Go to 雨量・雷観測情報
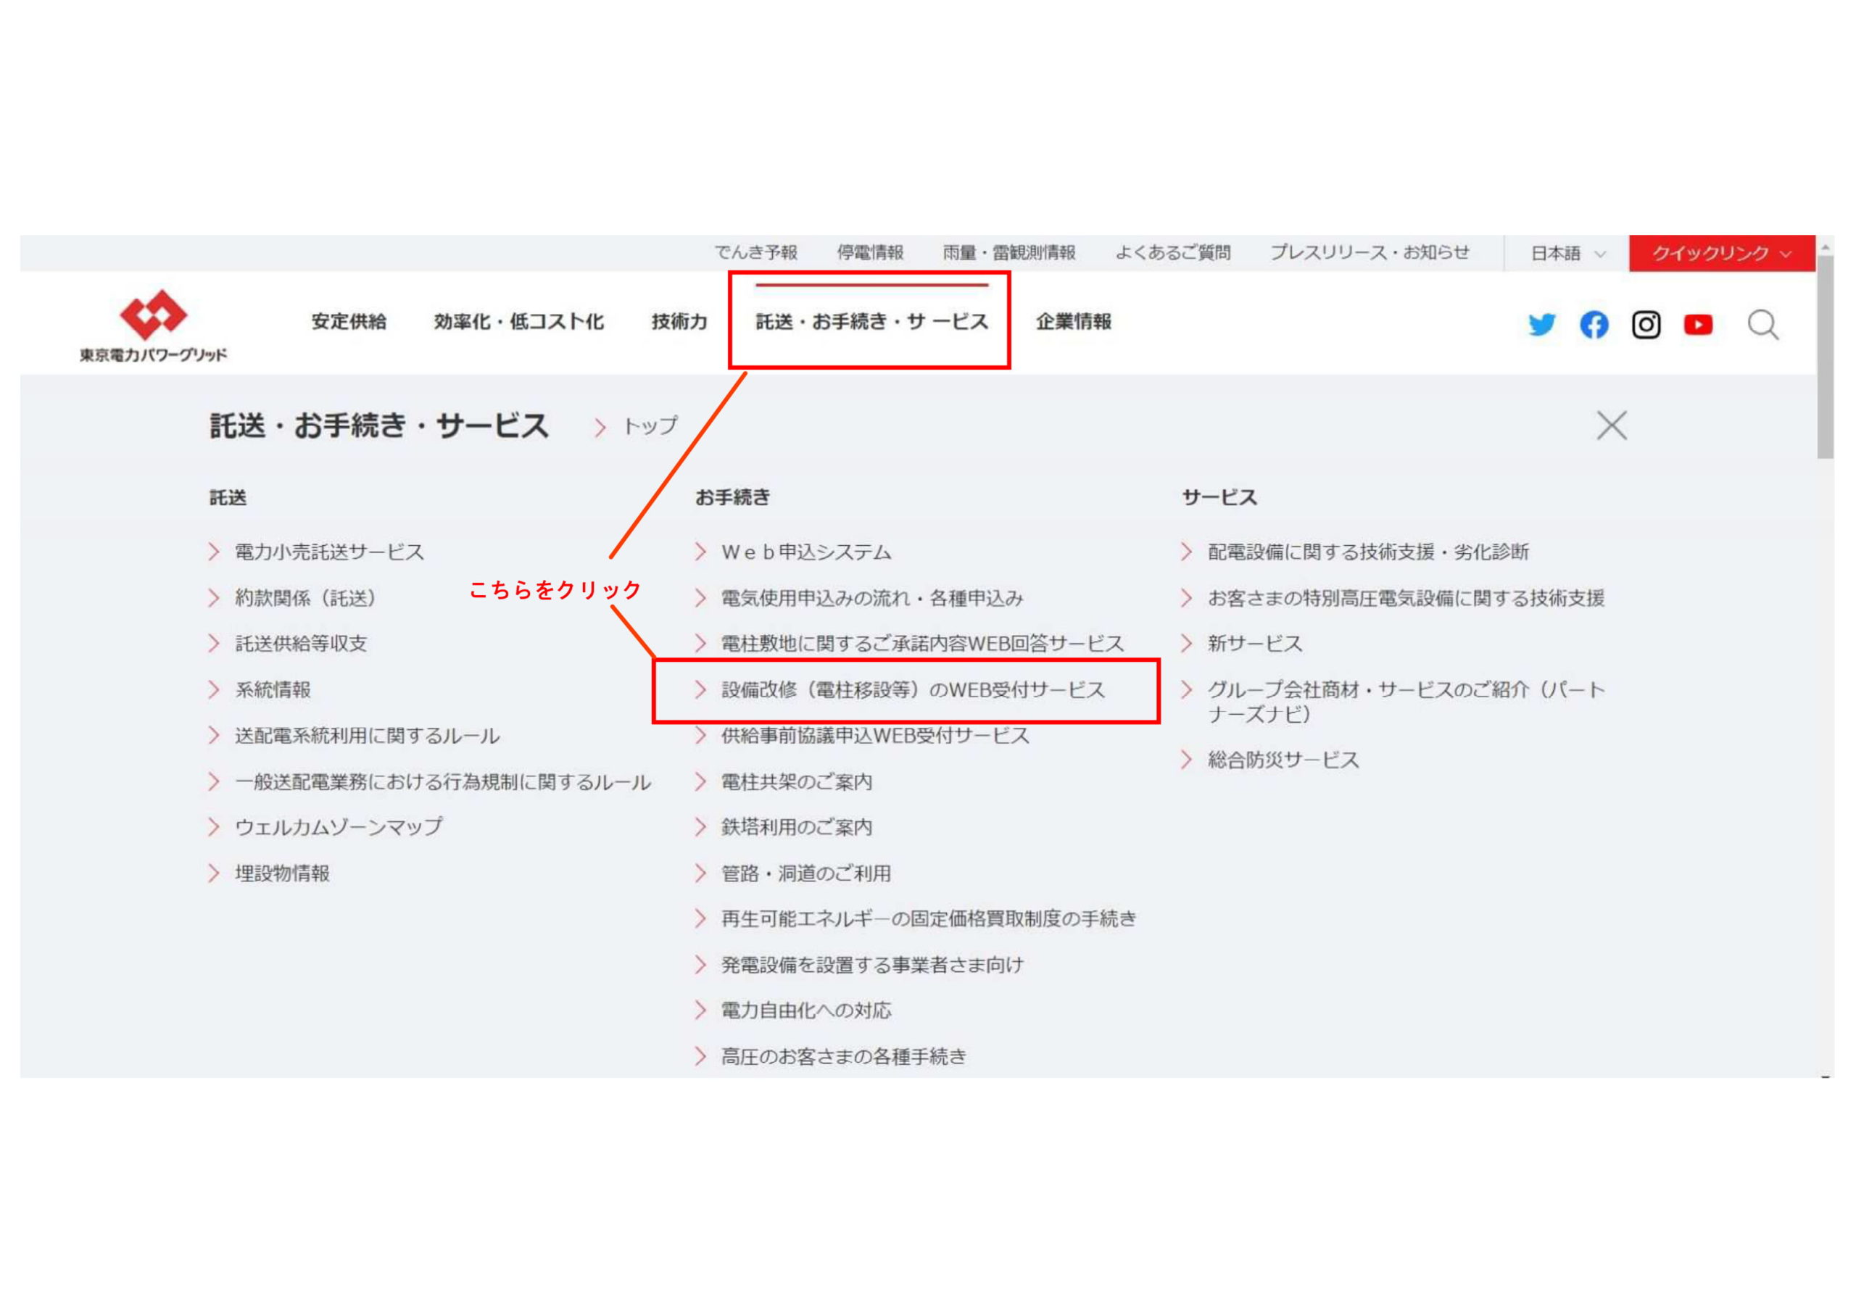The height and width of the screenshot is (1312, 1856). (1008, 253)
